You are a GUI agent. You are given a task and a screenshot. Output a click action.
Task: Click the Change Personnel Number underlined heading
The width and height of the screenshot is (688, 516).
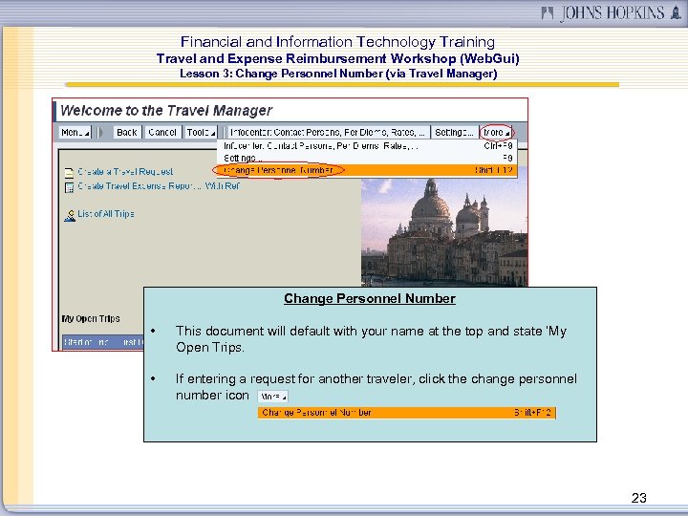point(370,298)
